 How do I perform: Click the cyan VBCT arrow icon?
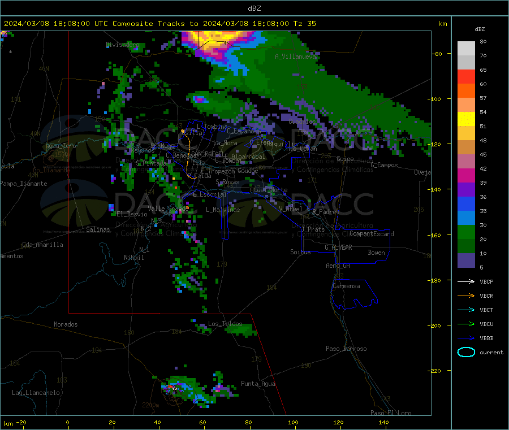(466, 310)
